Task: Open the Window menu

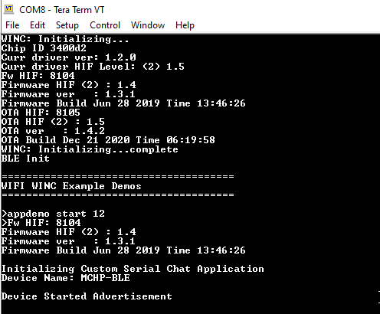Action: [x=148, y=25]
